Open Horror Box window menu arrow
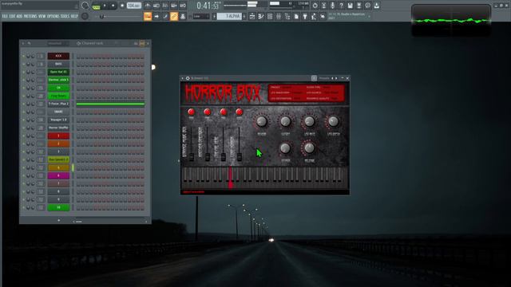Image resolution: width=511 pixels, height=287 pixels. (x=183, y=78)
